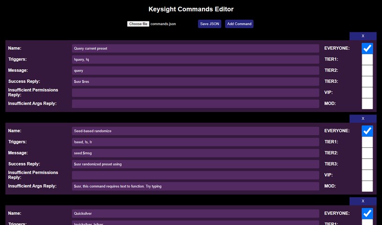
Task: Save the commands via Save JSON
Action: [210, 24]
